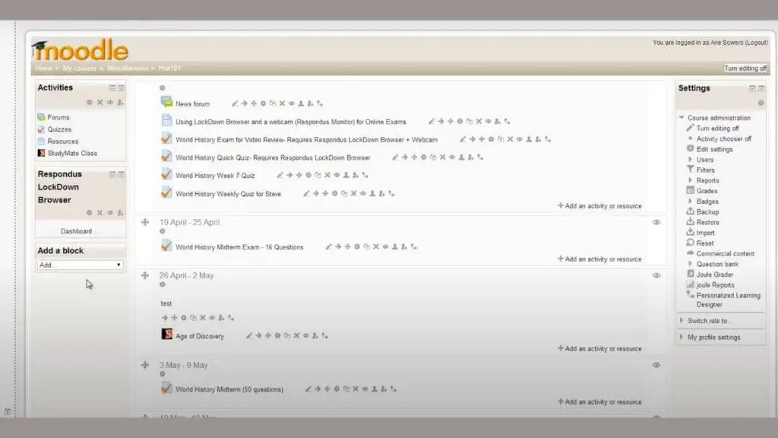The width and height of the screenshot is (778, 438).
Task: Open the StudyMate Class link
Action: pos(72,153)
